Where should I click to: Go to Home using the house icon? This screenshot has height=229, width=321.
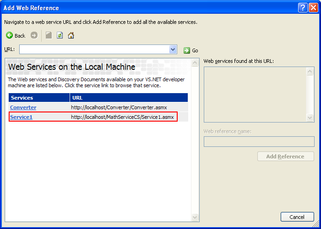(x=71, y=35)
